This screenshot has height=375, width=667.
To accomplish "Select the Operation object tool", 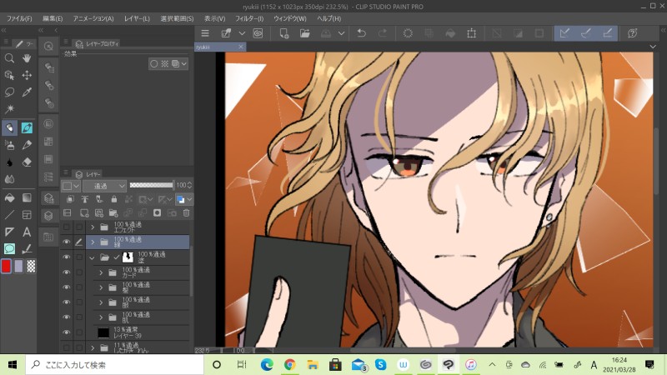I will (x=9, y=76).
